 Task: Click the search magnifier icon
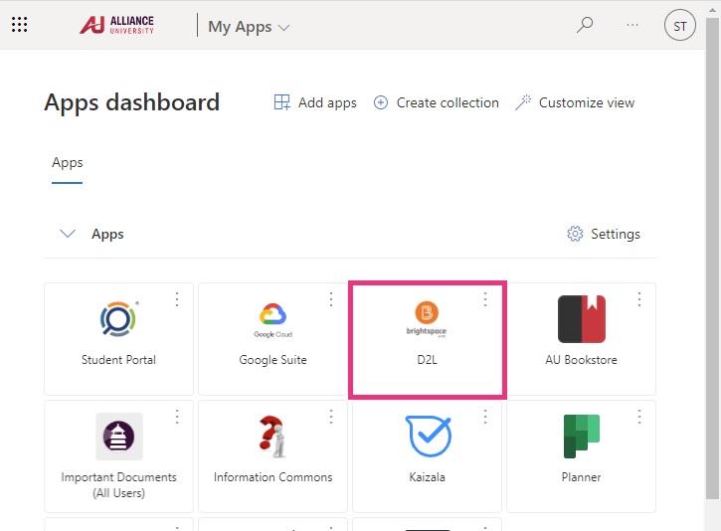[x=585, y=25]
